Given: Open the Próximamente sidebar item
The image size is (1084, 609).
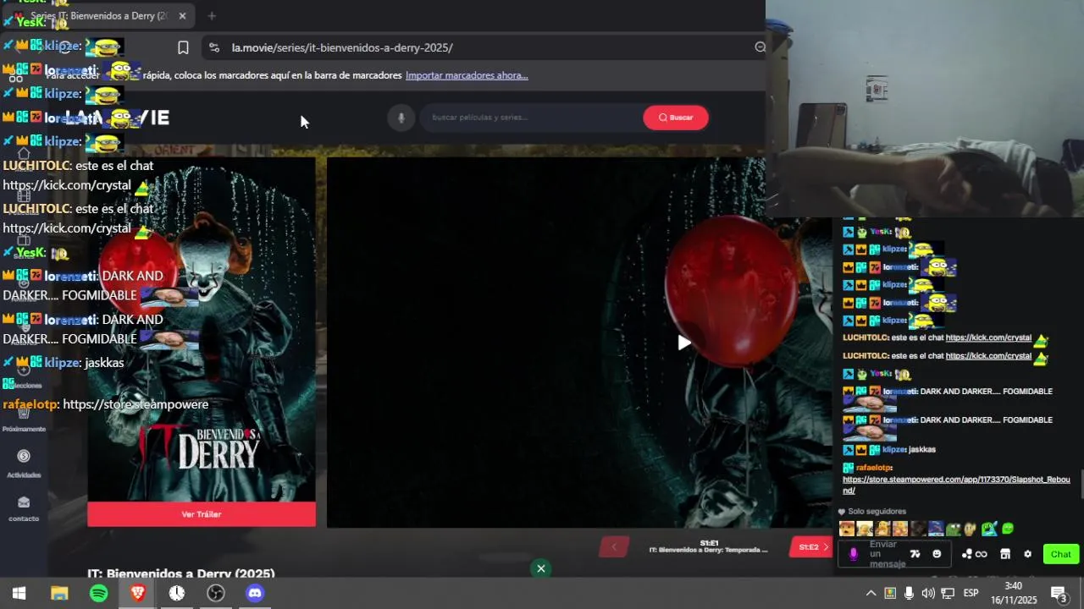Looking at the screenshot, I should pyautogui.click(x=24, y=419).
